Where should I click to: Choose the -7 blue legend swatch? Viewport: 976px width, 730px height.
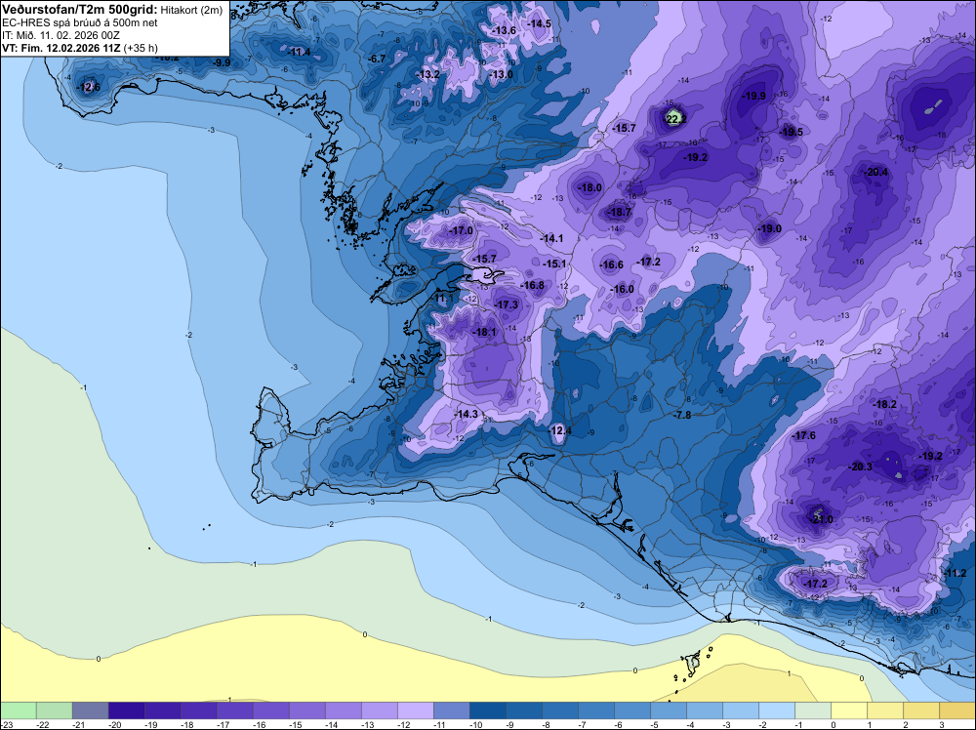tap(596, 710)
